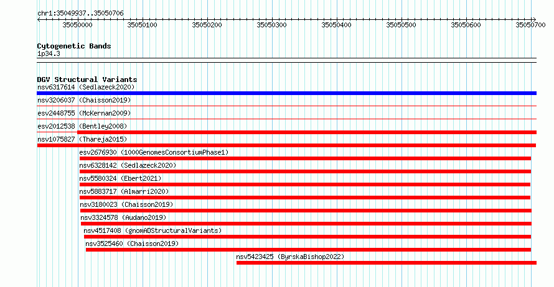Click the red nsv3324578 variant bar
554x287 pixels.
[306, 224]
